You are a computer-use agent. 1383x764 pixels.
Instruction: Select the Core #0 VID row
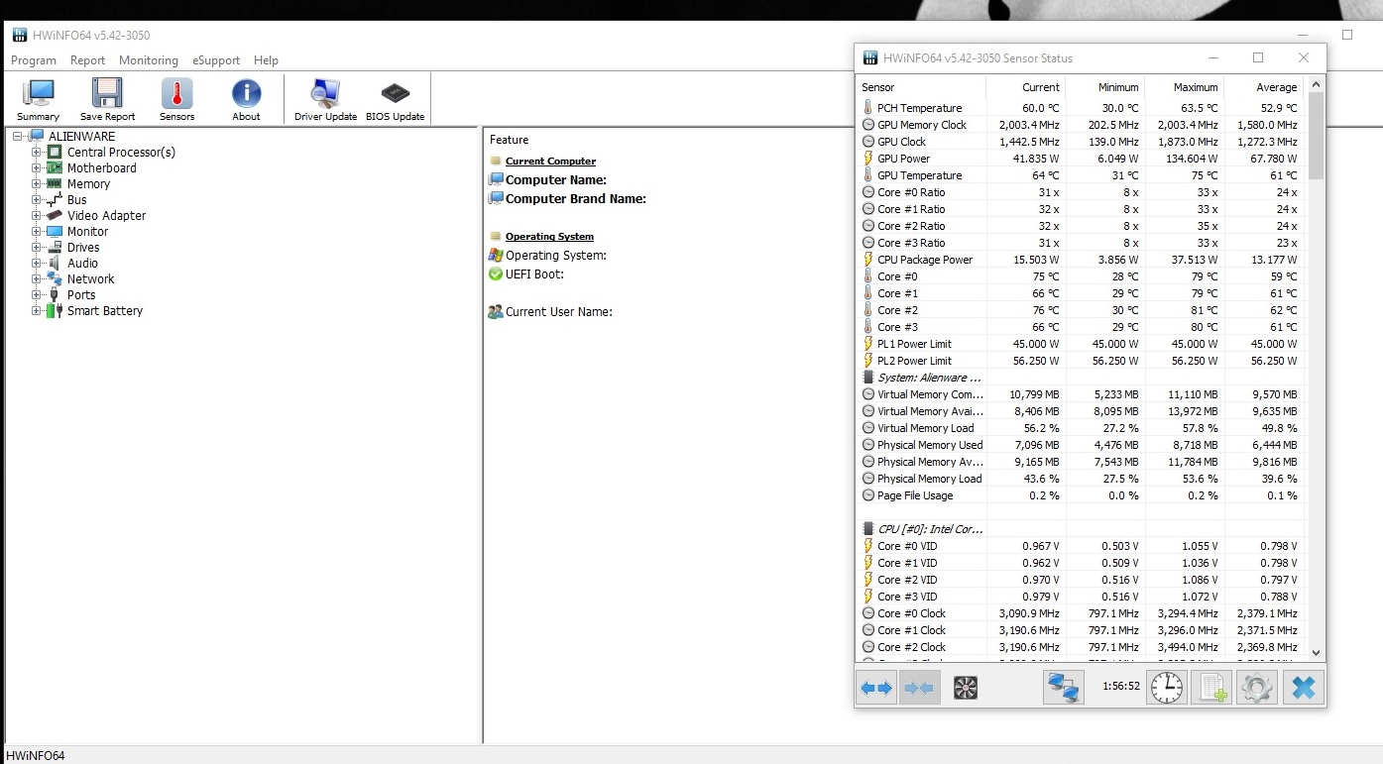point(1081,546)
